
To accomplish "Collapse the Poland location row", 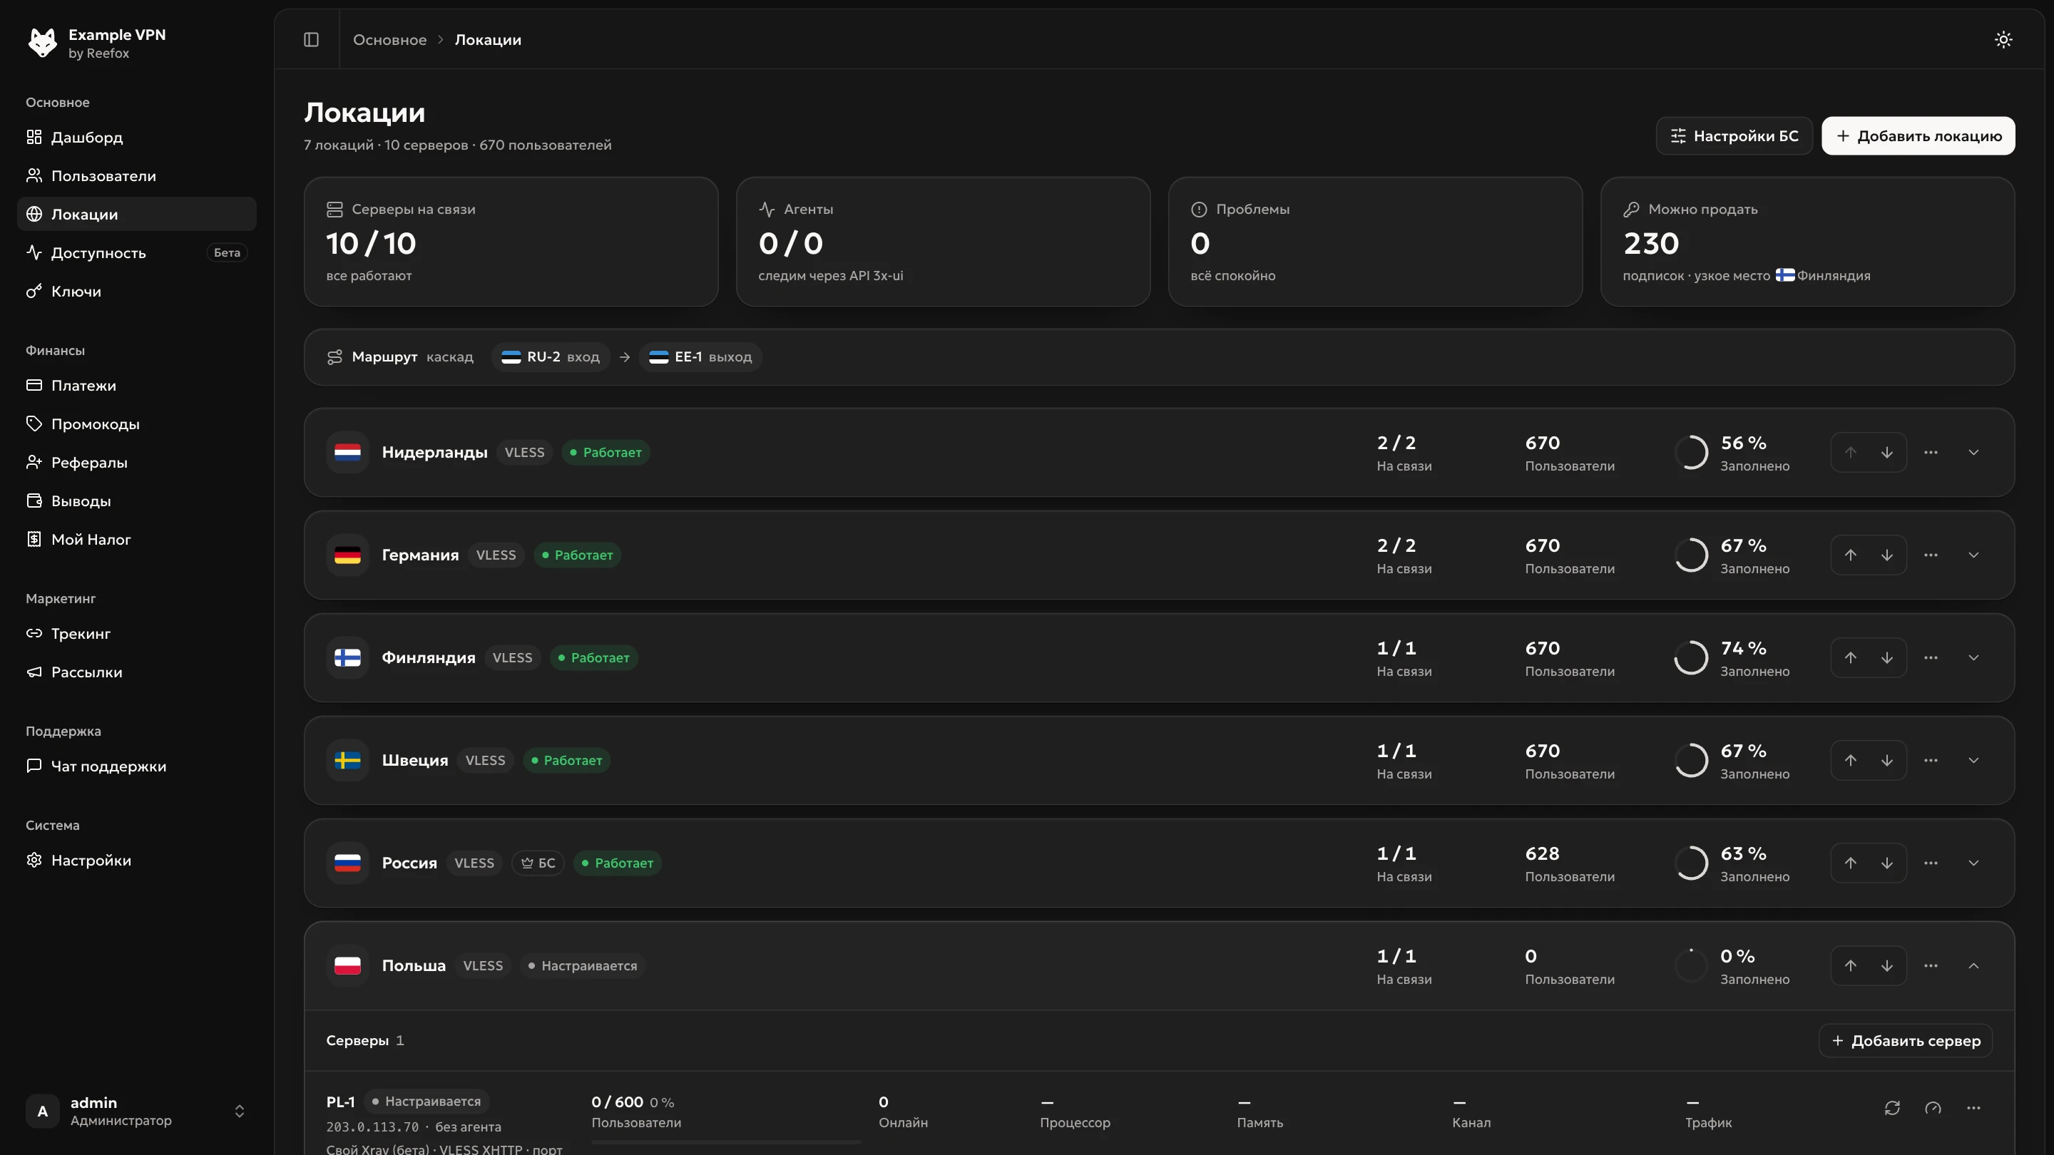I will 1973,965.
